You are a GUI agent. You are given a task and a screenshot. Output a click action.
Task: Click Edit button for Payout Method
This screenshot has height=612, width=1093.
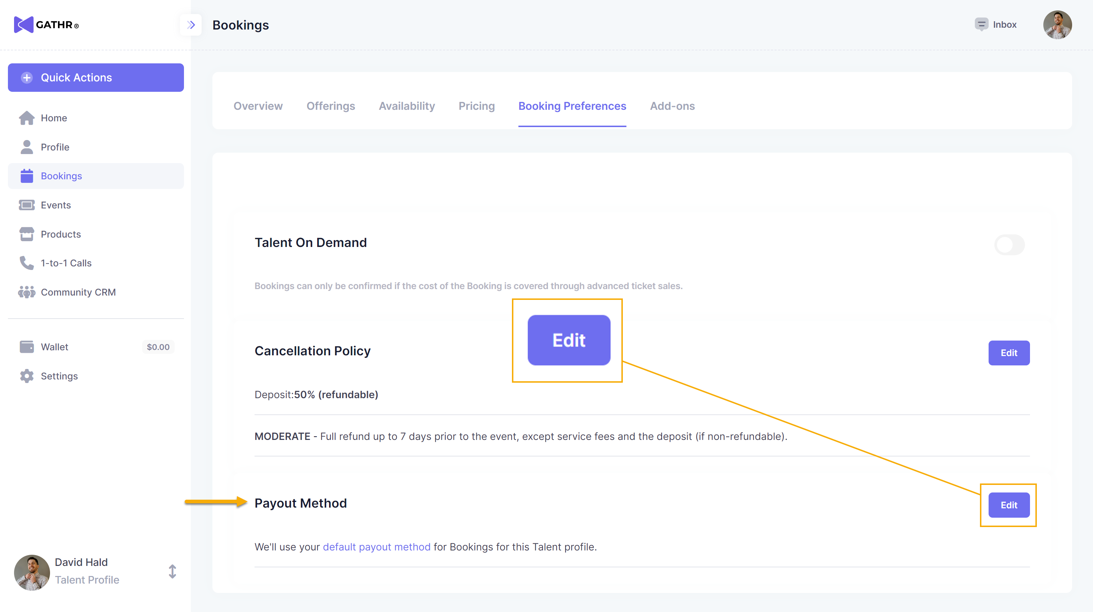click(1008, 505)
